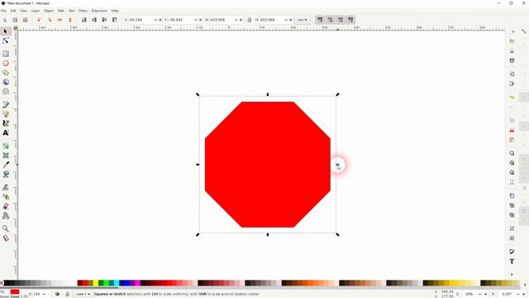The height and width of the screenshot is (298, 529).
Task: Toggle move gradients with object
Action: point(341,20)
